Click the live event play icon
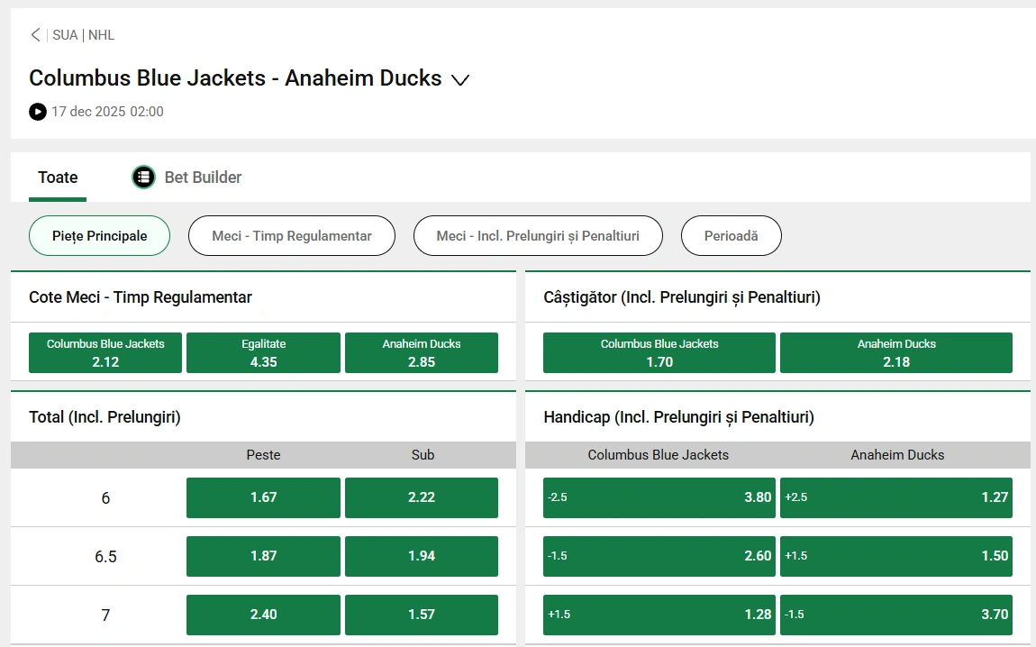The height and width of the screenshot is (647, 1036). 37,112
